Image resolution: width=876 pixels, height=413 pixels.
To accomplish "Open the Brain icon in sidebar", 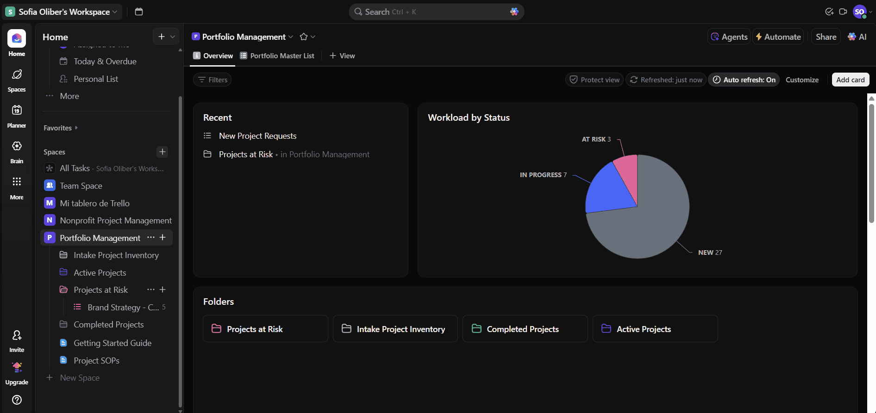I will point(17,147).
